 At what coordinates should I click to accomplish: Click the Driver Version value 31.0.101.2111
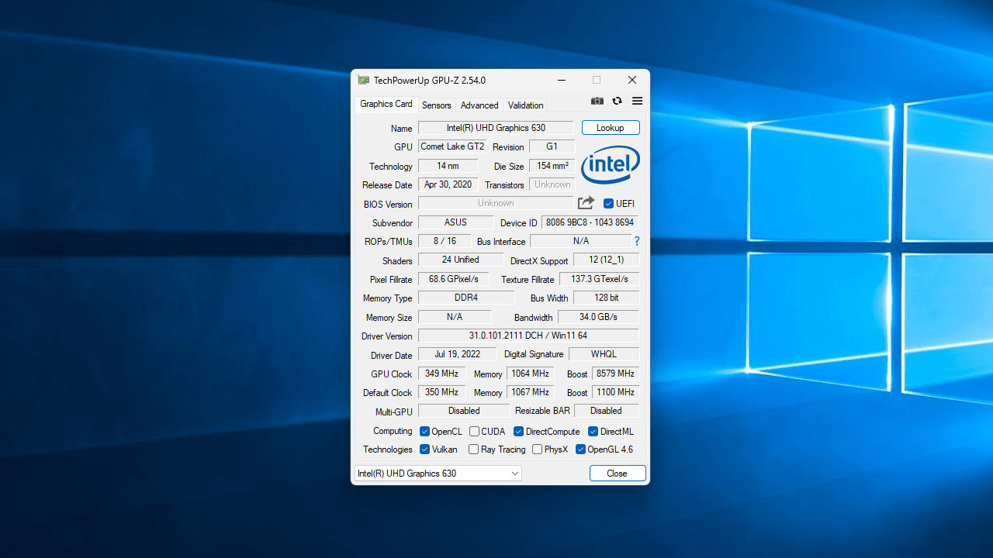(x=528, y=336)
